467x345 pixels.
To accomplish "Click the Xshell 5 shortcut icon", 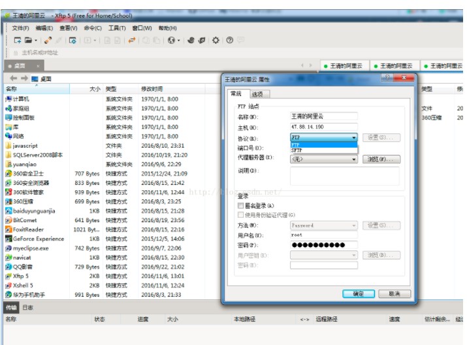I will click(8, 286).
